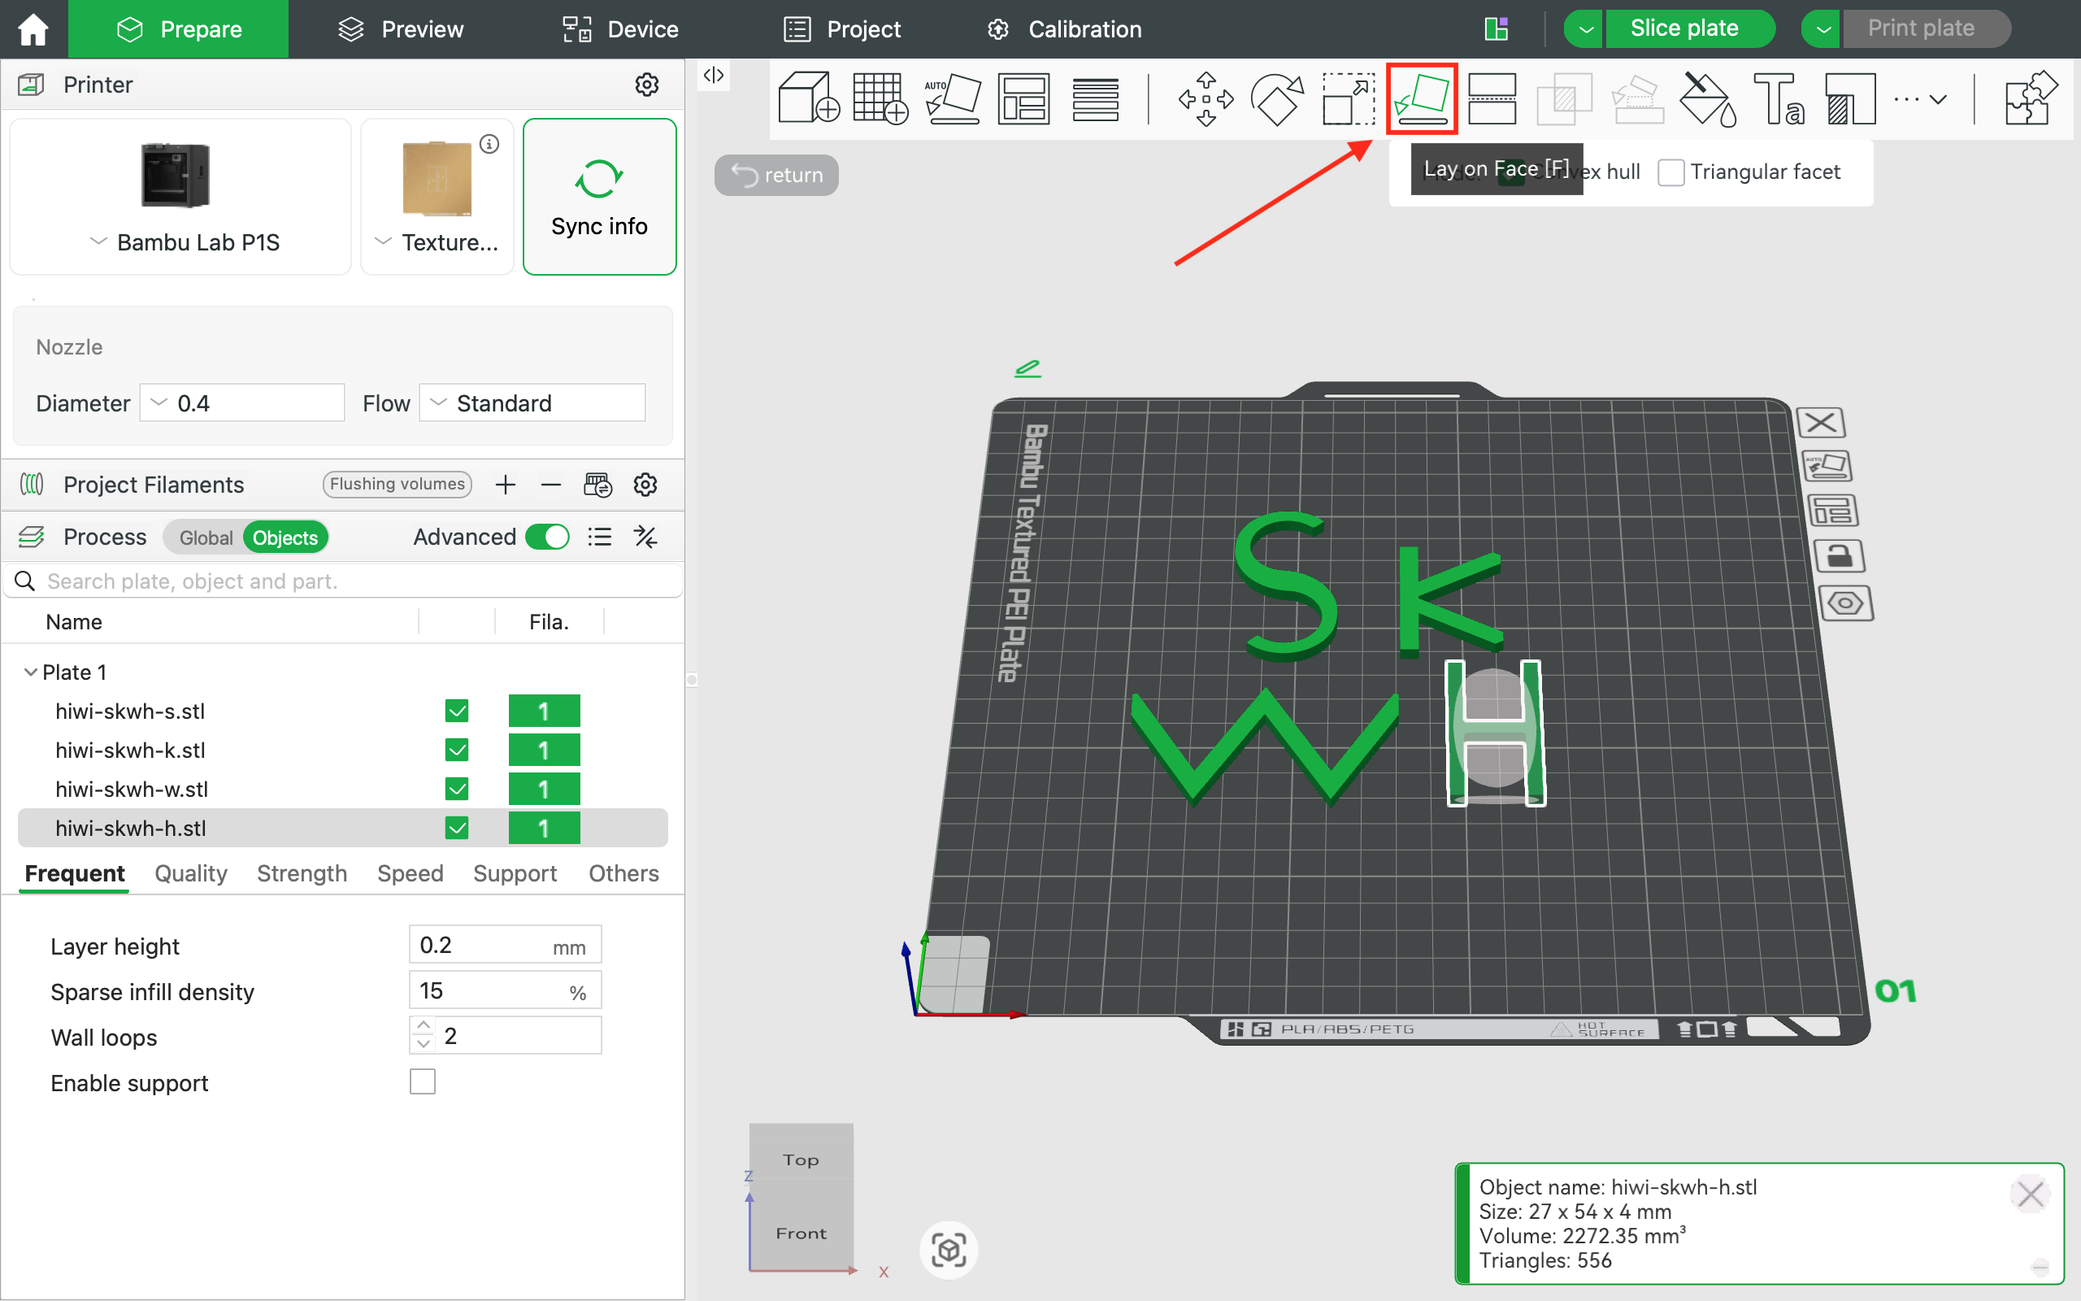Image resolution: width=2081 pixels, height=1301 pixels.
Task: Open the Strength settings tab
Action: point(302,873)
